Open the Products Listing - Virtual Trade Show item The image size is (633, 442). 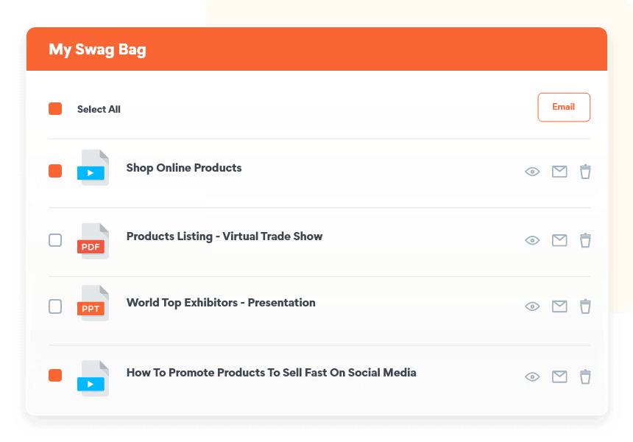tap(224, 236)
